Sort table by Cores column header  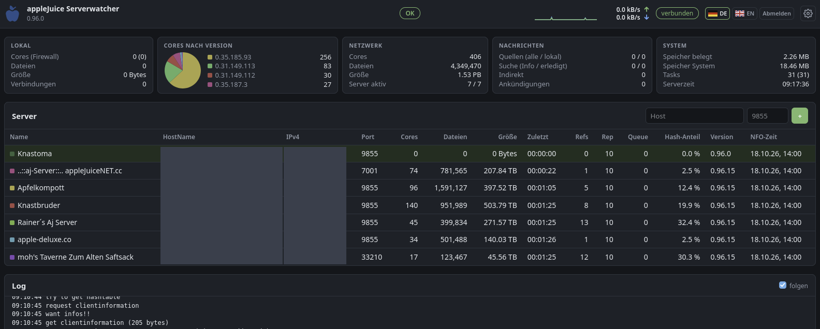pos(409,137)
